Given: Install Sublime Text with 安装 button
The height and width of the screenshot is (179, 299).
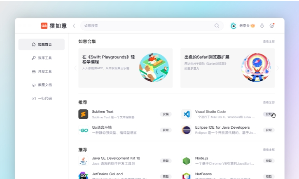Looking at the screenshot, I should [166, 114].
